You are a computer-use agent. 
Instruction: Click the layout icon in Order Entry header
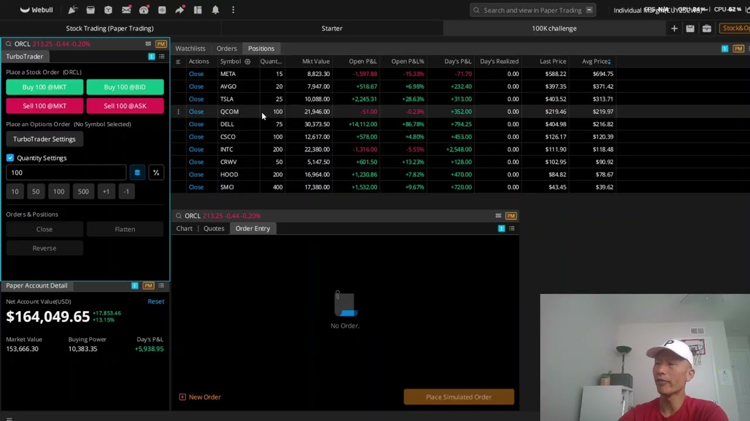[x=498, y=216]
